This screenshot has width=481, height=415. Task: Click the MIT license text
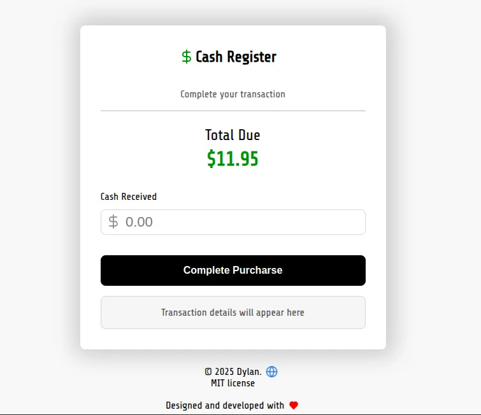coord(233,383)
